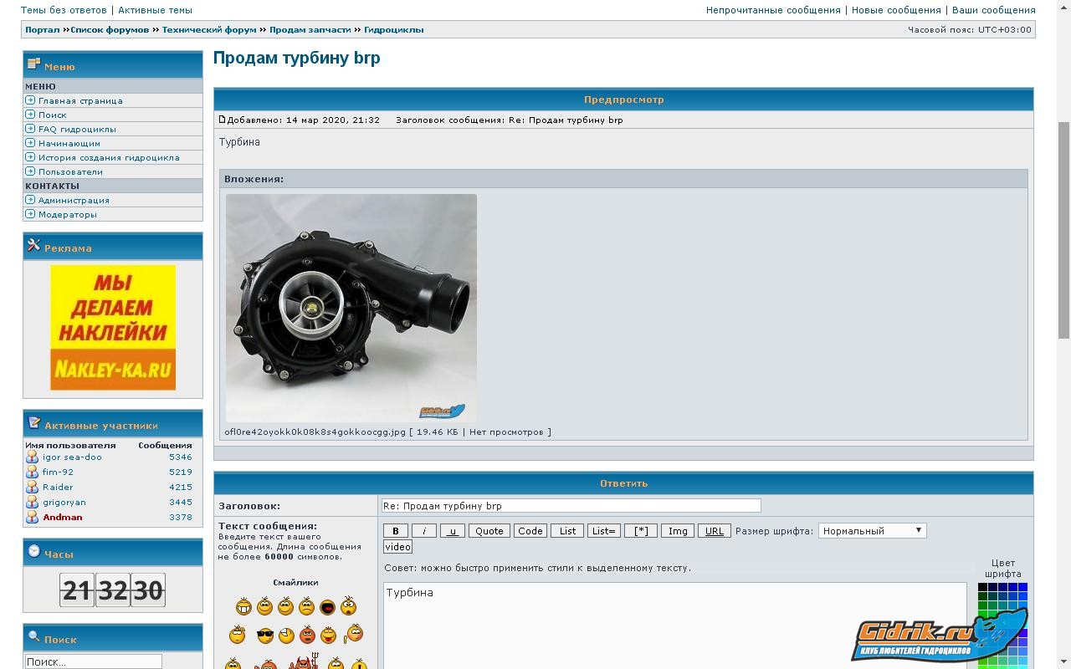Click the post icon before Добавлено
Image resolution: width=1071 pixels, height=669 pixels.
[x=223, y=120]
